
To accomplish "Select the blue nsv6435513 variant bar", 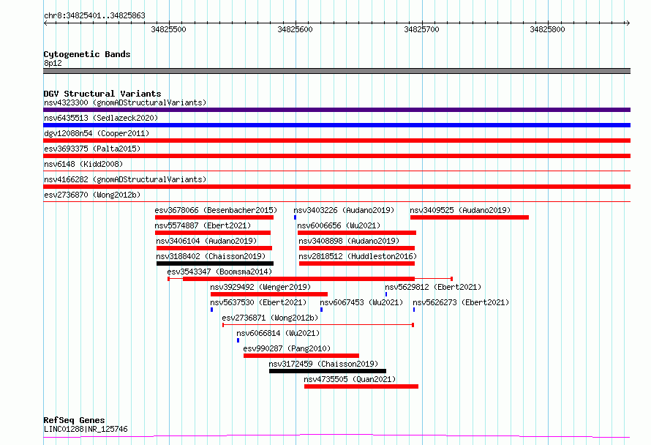I will pos(336,125).
